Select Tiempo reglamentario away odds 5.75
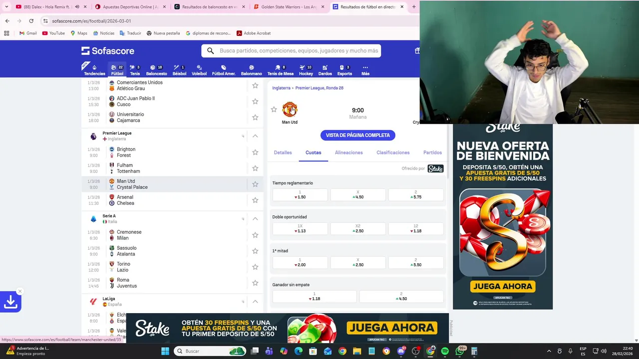Screen dimensions: 639x359 tap(416, 195)
